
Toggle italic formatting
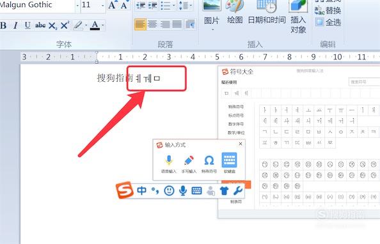pos(16,25)
